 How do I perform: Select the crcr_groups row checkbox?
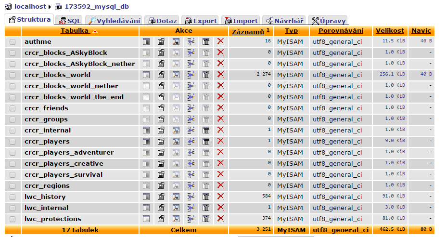pyautogui.click(x=13, y=119)
